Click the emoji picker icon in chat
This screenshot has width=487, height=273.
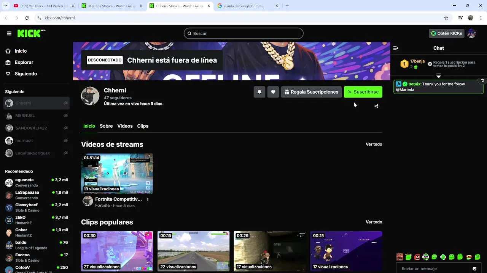(x=474, y=268)
